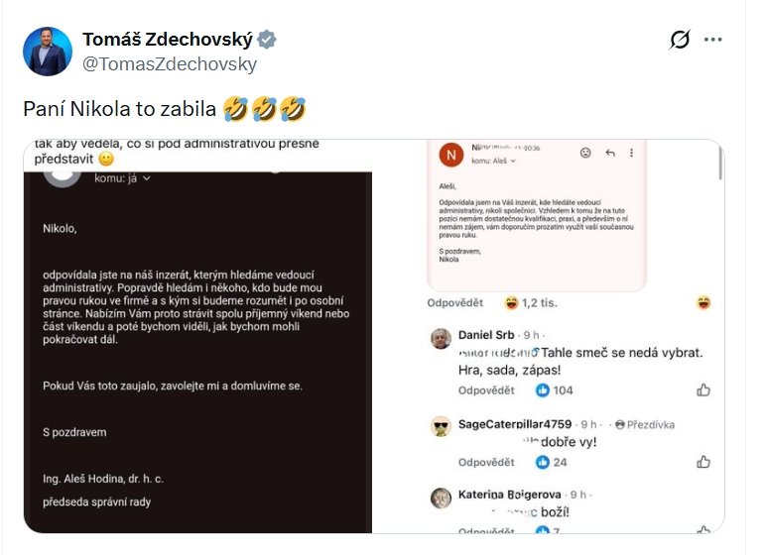Click the Grok icon on the post
Viewport: 765px width, 555px height.
[x=680, y=40]
